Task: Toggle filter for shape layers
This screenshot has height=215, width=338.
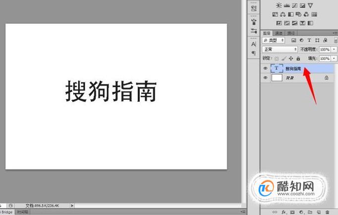Action: [317, 40]
